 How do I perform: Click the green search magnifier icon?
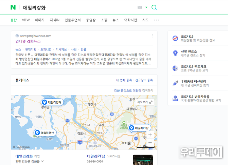click(154, 7)
